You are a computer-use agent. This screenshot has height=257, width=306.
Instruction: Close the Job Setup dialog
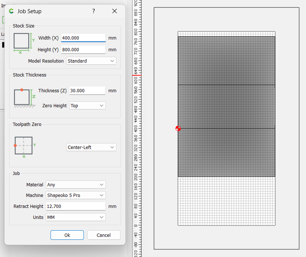[115, 11]
